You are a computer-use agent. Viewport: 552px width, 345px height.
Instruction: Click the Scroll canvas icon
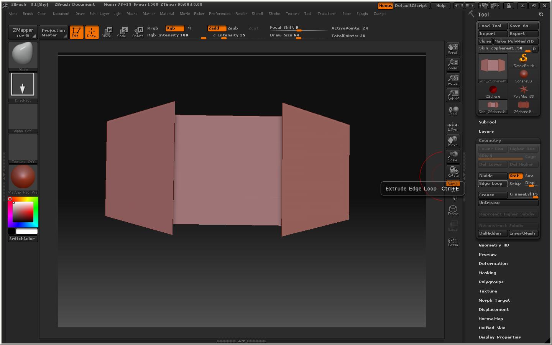point(453,49)
